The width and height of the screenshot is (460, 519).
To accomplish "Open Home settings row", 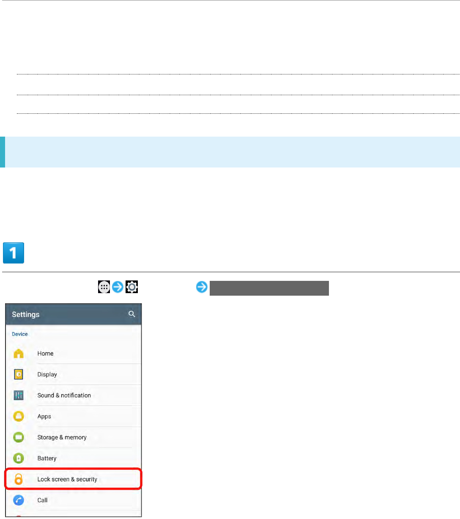I will (74, 354).
